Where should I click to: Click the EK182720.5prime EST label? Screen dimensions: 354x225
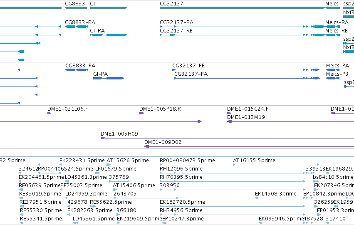click(x=182, y=202)
